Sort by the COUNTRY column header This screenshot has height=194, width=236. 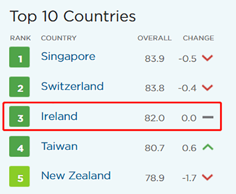(59, 38)
